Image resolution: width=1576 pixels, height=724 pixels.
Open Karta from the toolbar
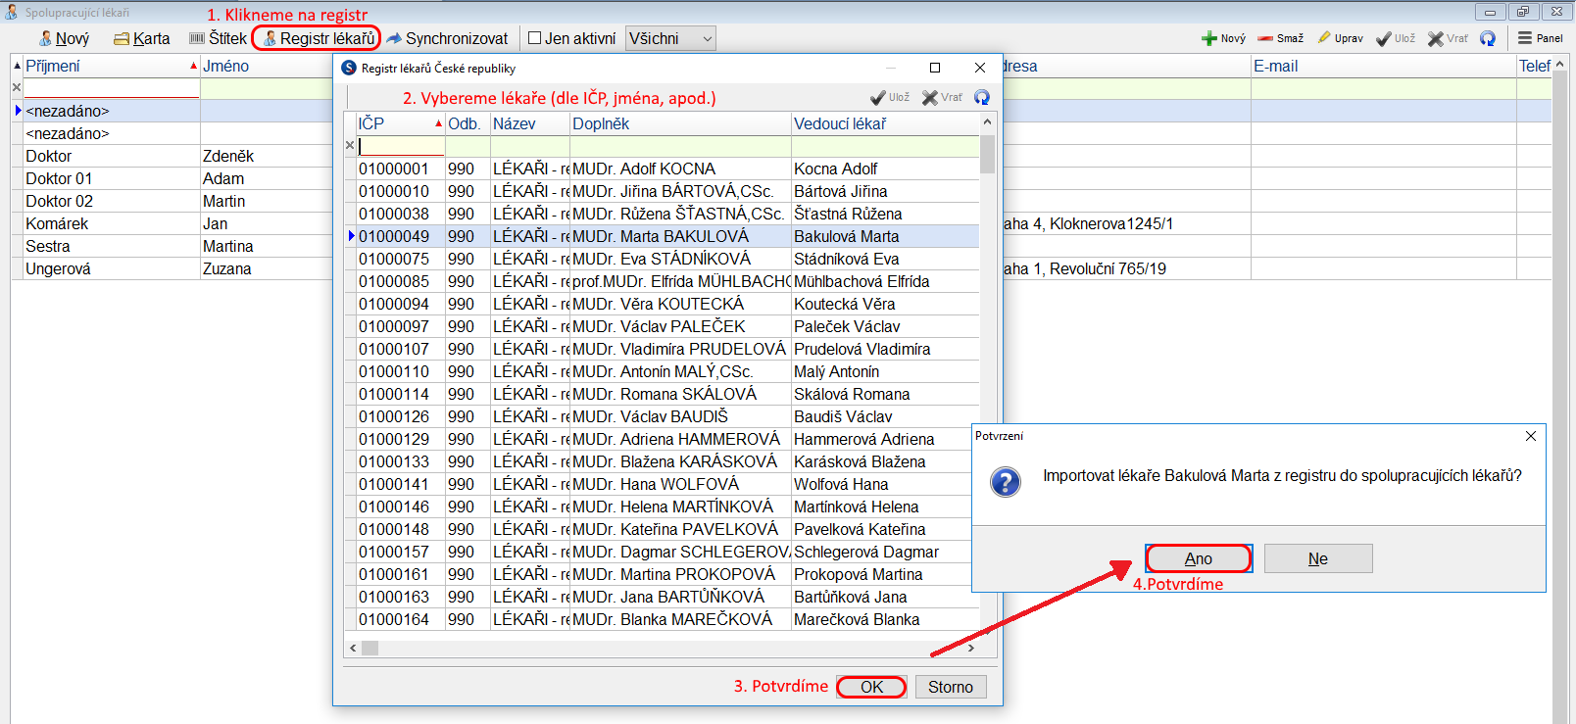(x=141, y=38)
